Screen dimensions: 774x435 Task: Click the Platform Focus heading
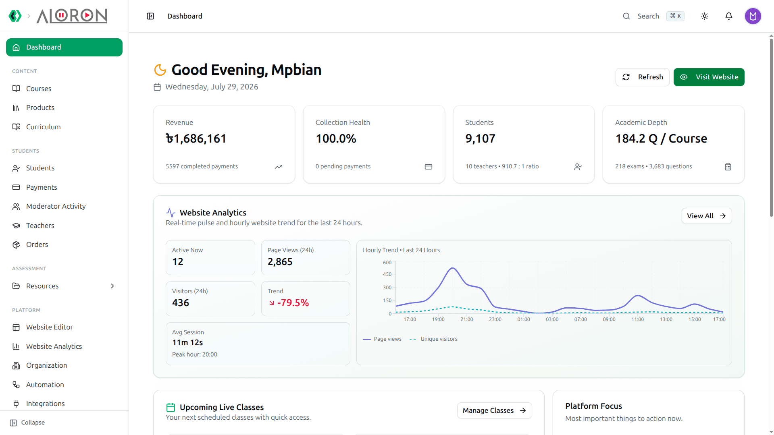(593, 406)
